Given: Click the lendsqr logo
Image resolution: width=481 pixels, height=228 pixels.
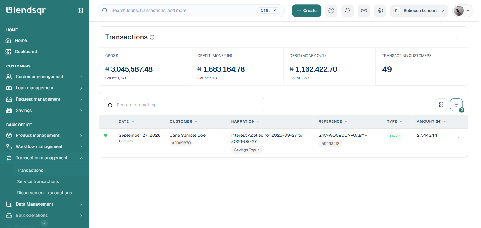Looking at the screenshot, I should pos(26,10).
